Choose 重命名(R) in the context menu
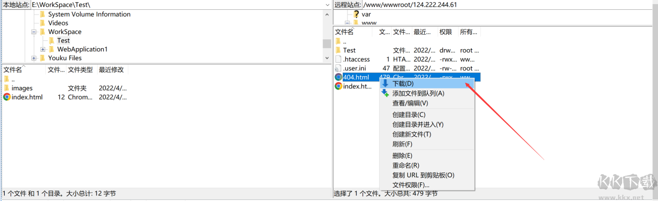 click(x=426, y=165)
